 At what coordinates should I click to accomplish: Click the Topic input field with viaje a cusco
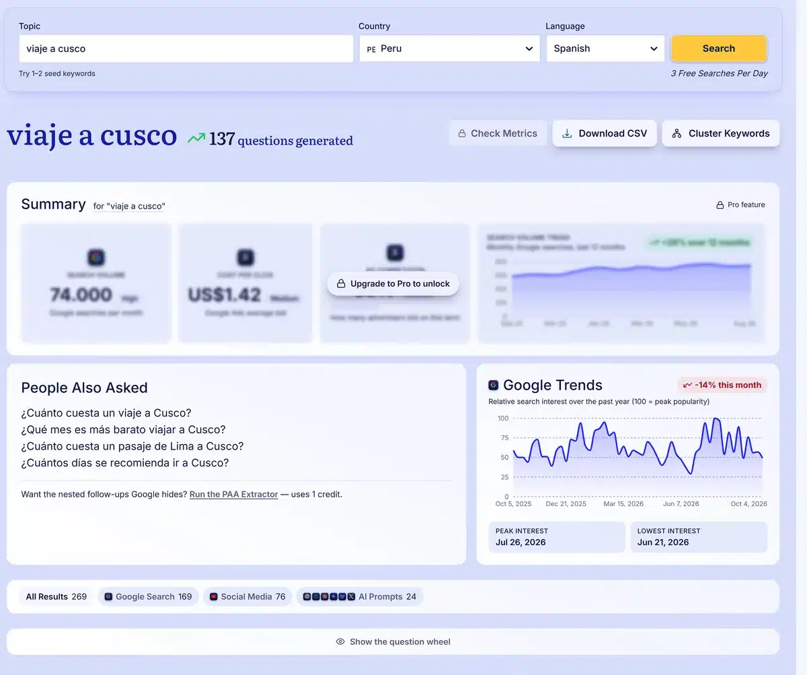point(186,48)
